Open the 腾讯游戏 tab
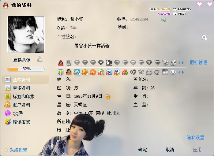 26,122
